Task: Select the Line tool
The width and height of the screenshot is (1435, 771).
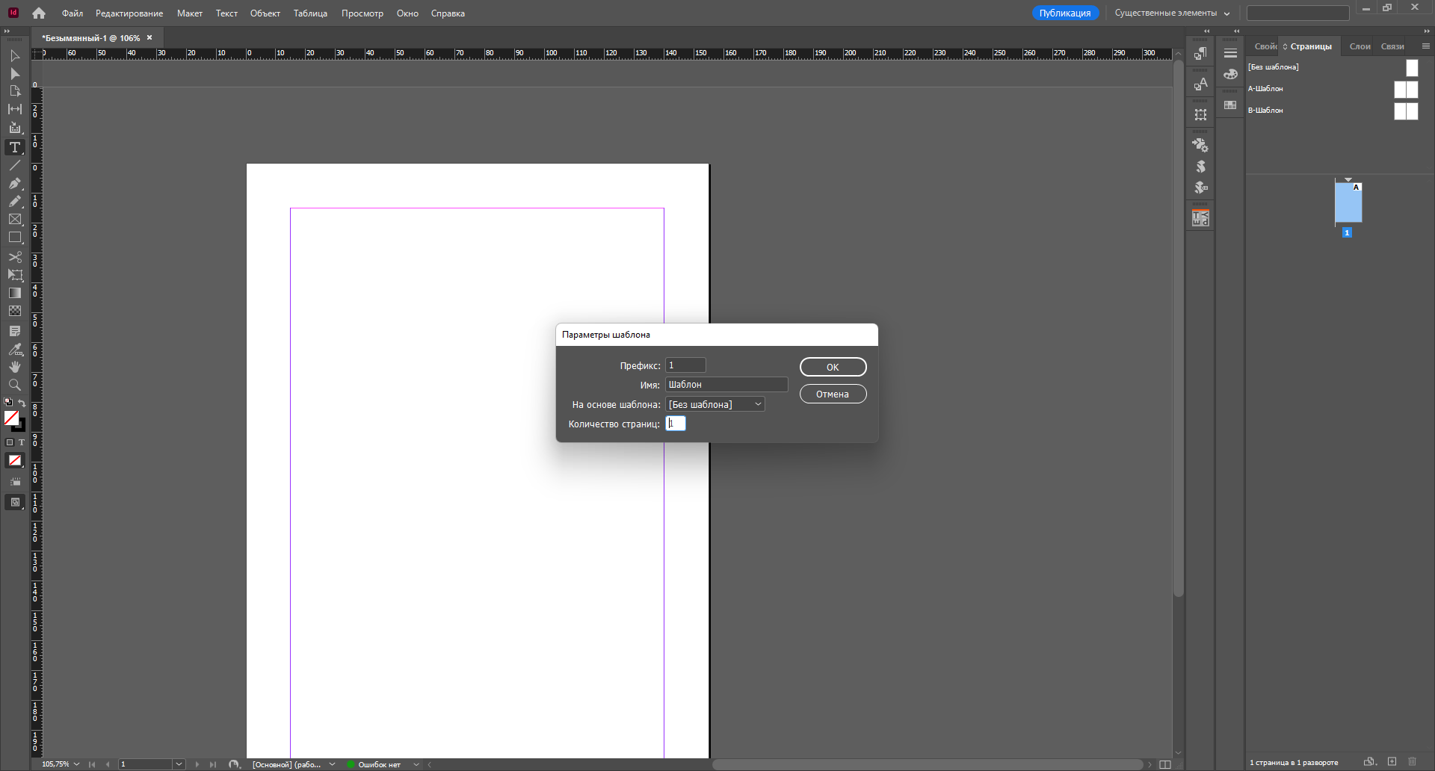Action: pyautogui.click(x=14, y=166)
